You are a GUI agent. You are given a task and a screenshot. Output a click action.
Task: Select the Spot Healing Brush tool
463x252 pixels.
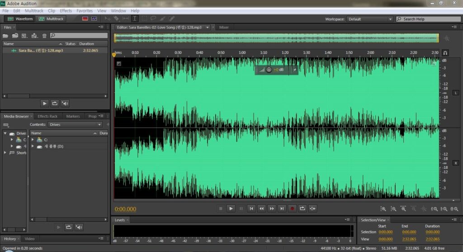171,19
